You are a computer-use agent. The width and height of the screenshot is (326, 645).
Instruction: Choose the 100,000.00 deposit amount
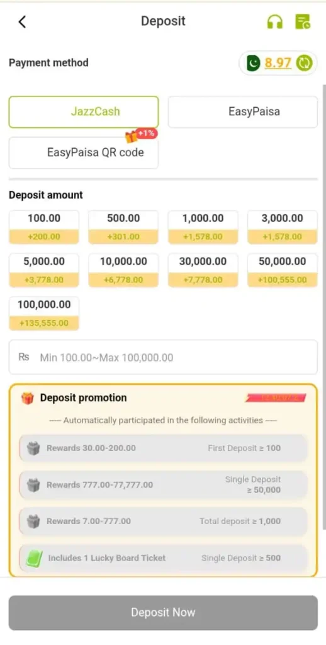point(44,314)
